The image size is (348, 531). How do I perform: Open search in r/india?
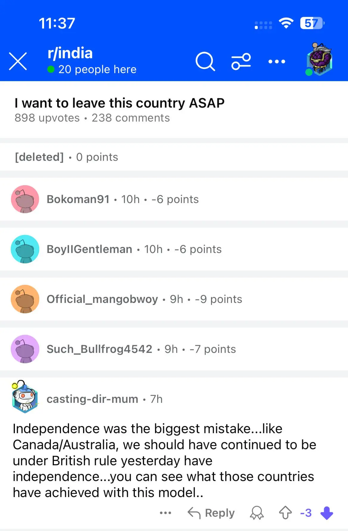(x=205, y=62)
